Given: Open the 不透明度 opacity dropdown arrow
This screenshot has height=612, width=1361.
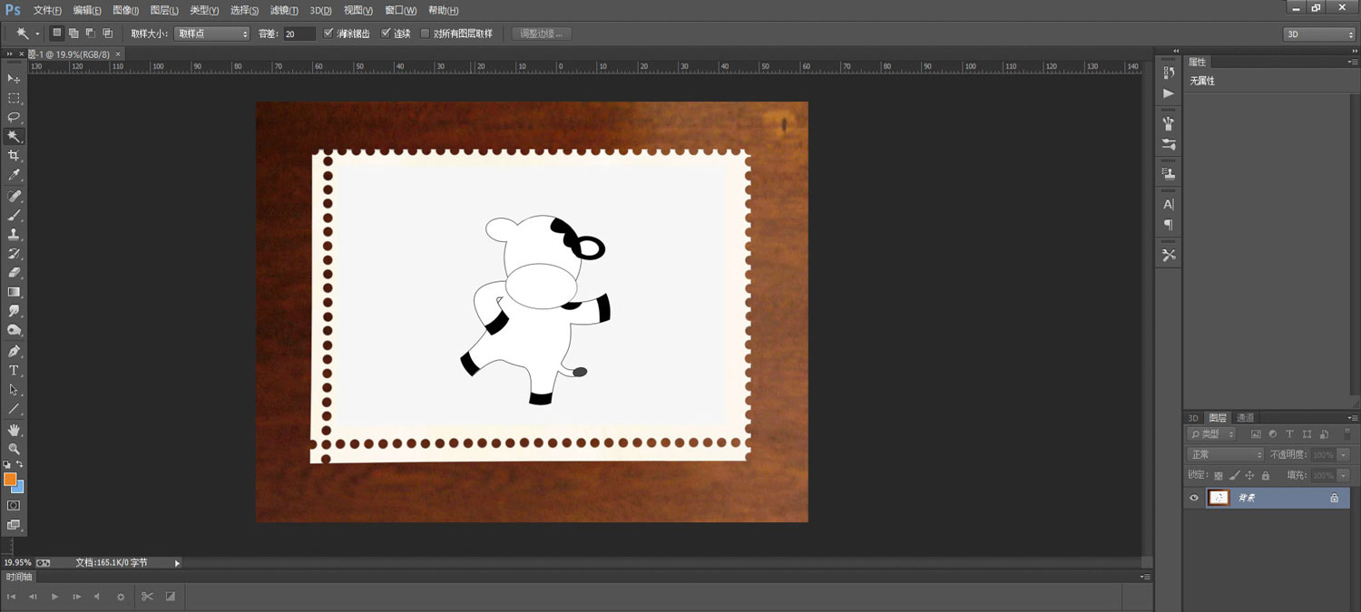Looking at the screenshot, I should (1344, 455).
